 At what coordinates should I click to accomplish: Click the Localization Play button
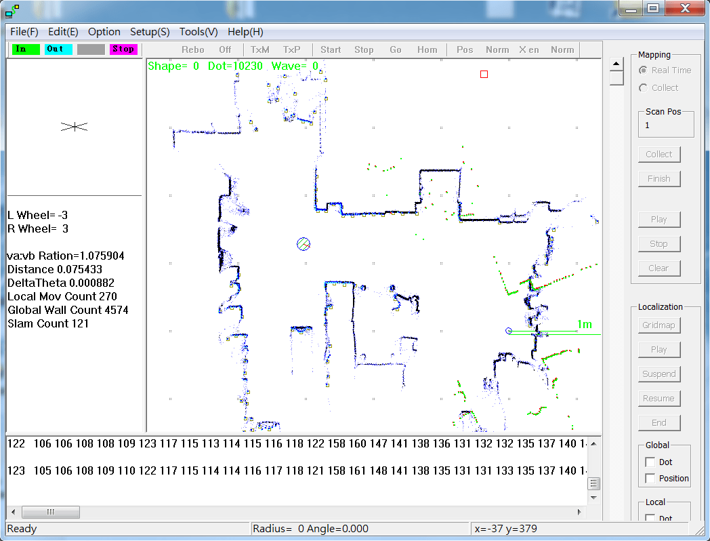coord(659,349)
